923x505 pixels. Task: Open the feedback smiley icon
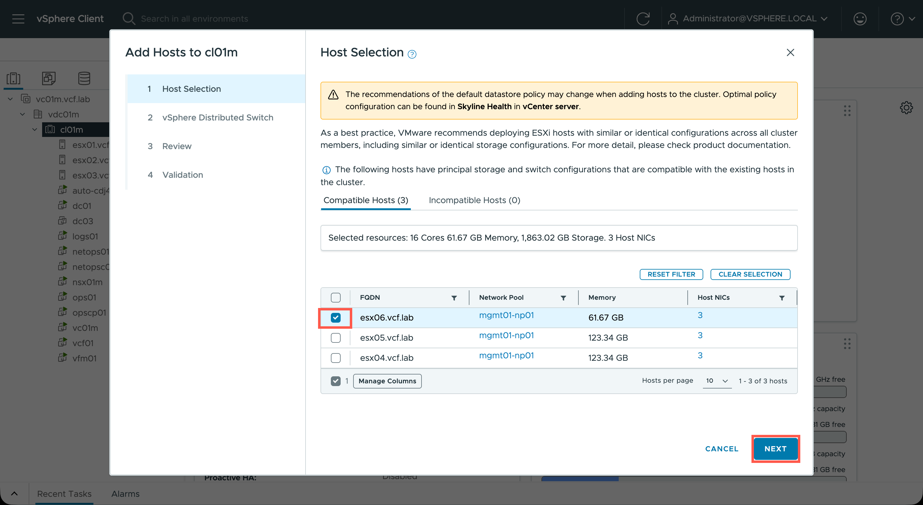[x=860, y=19]
